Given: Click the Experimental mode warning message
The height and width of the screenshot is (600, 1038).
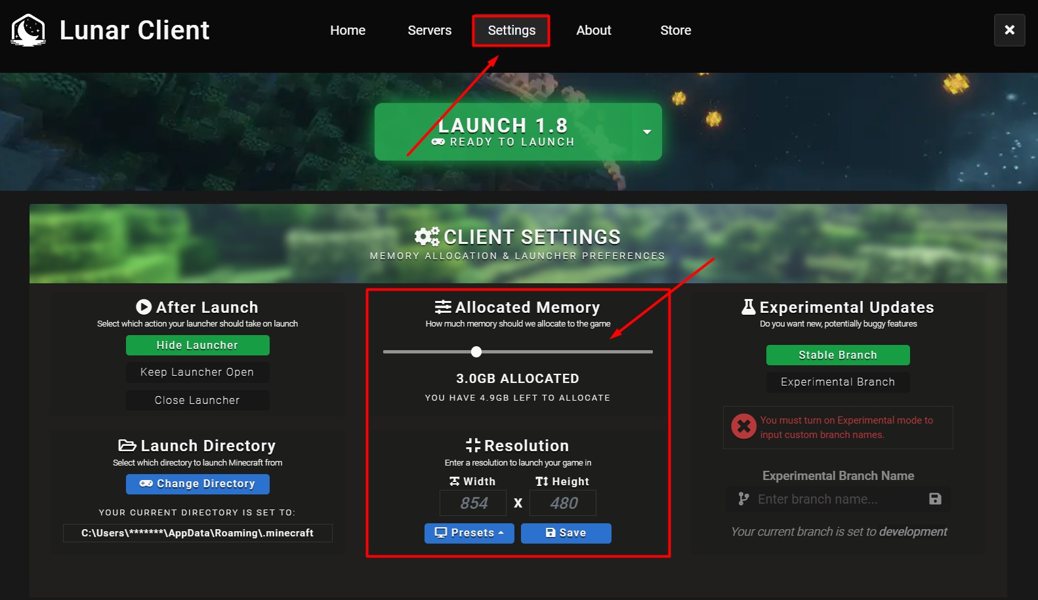Looking at the screenshot, I should pyautogui.click(x=846, y=428).
